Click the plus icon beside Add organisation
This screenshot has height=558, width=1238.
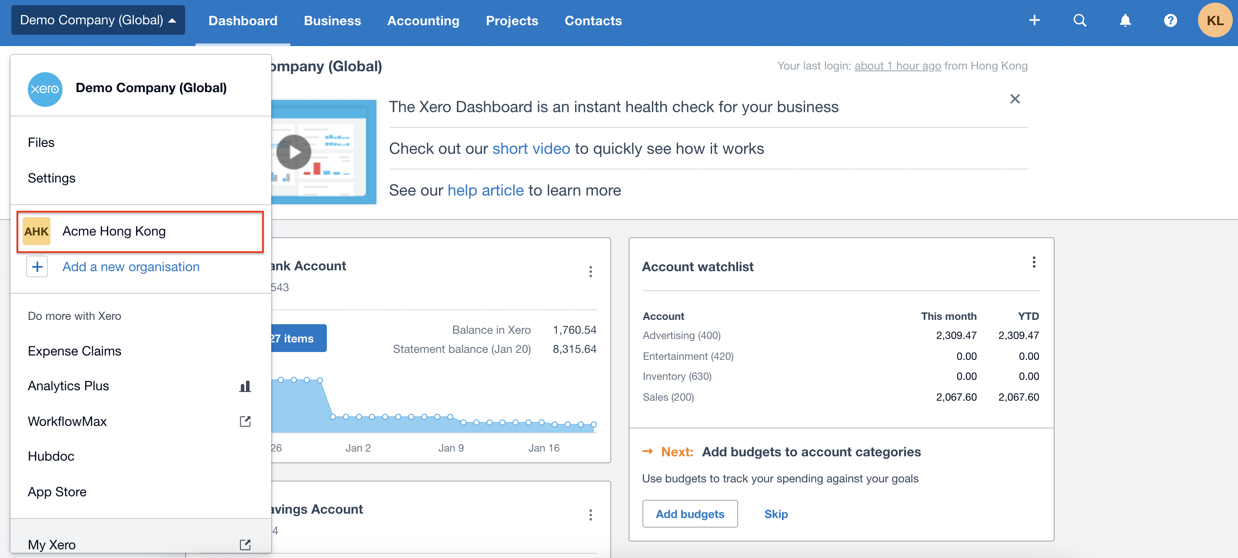pos(37,267)
